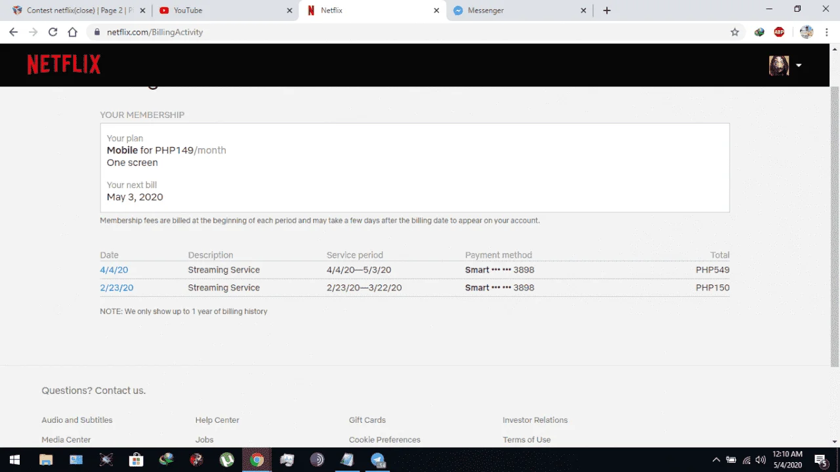Go to the browser home page
This screenshot has height=472, width=840.
coord(73,31)
